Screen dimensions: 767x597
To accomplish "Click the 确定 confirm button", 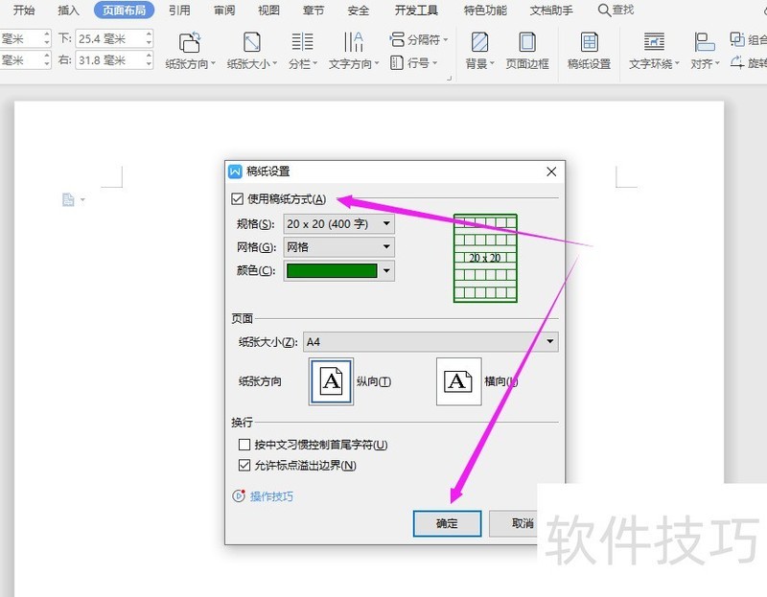I will pyautogui.click(x=447, y=523).
